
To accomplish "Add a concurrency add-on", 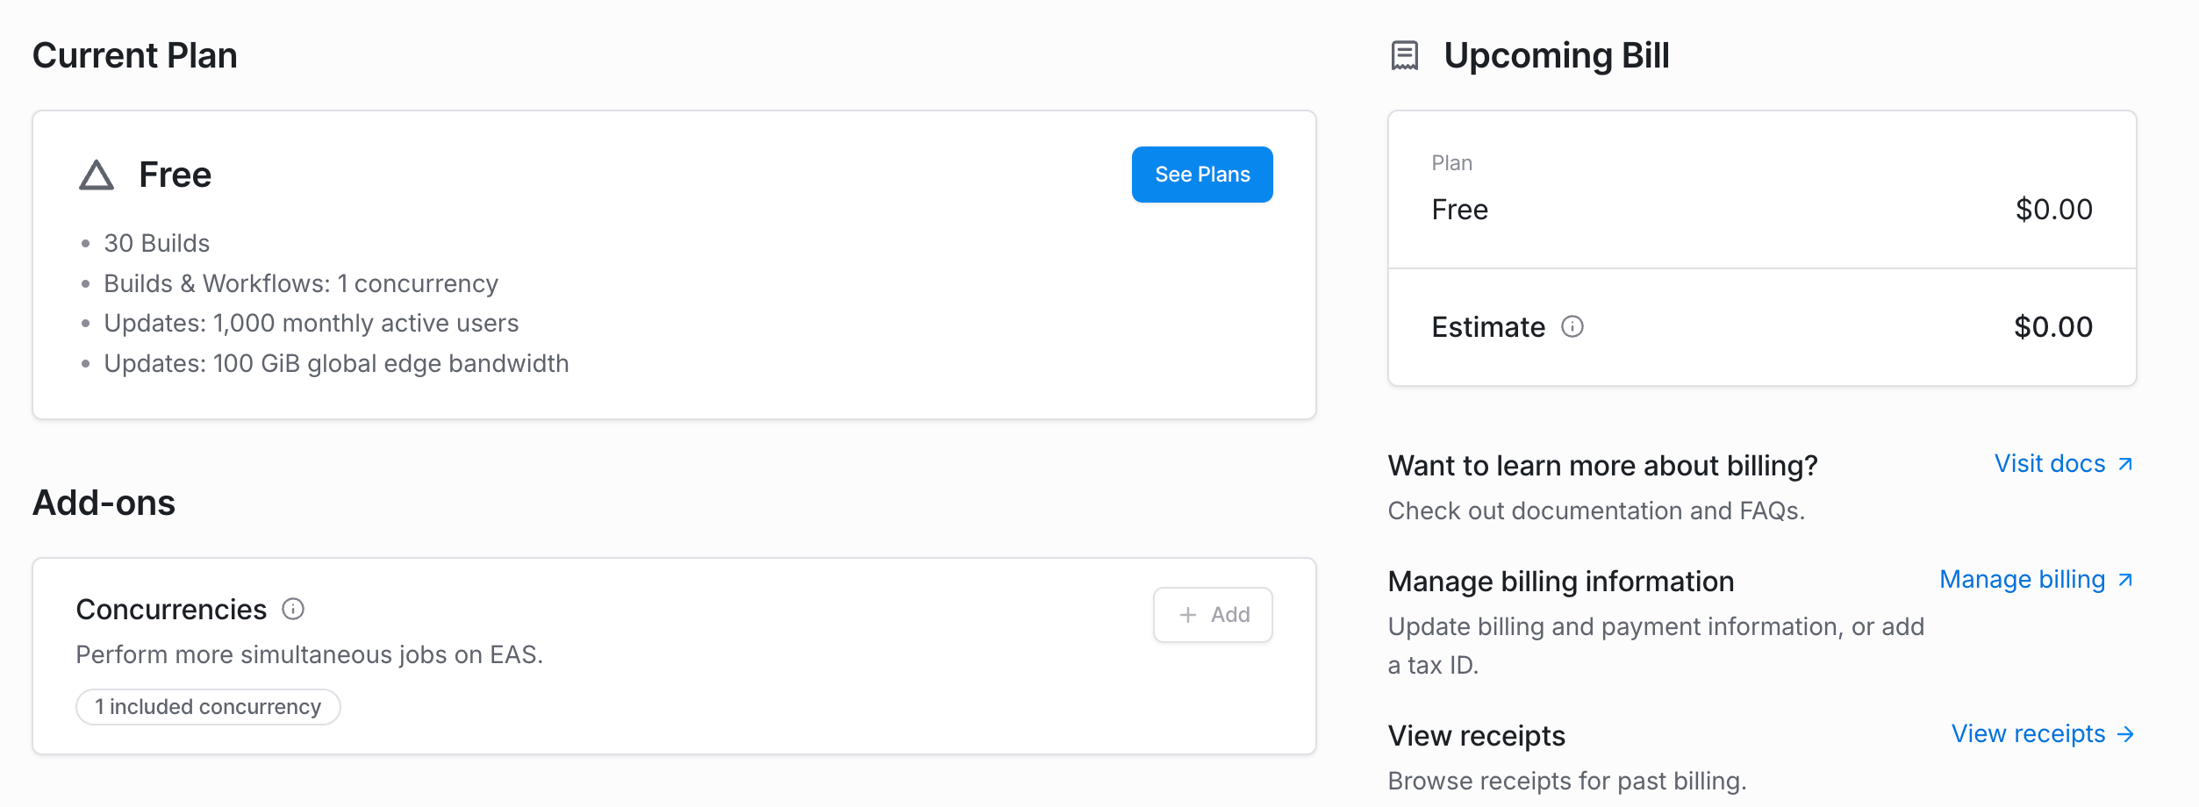I will click(1213, 614).
